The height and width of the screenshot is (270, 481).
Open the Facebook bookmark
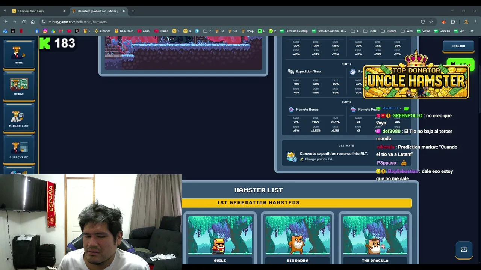[37, 31]
